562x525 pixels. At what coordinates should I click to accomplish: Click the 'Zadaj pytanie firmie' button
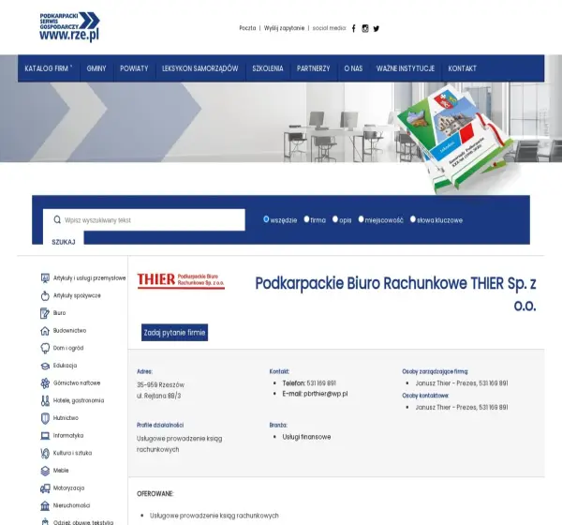click(174, 333)
